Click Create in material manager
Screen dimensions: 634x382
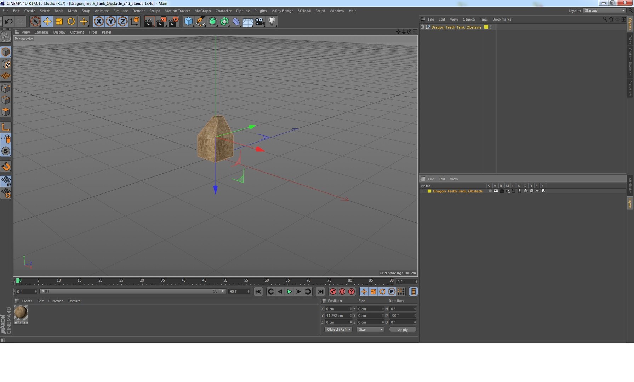tap(27, 301)
